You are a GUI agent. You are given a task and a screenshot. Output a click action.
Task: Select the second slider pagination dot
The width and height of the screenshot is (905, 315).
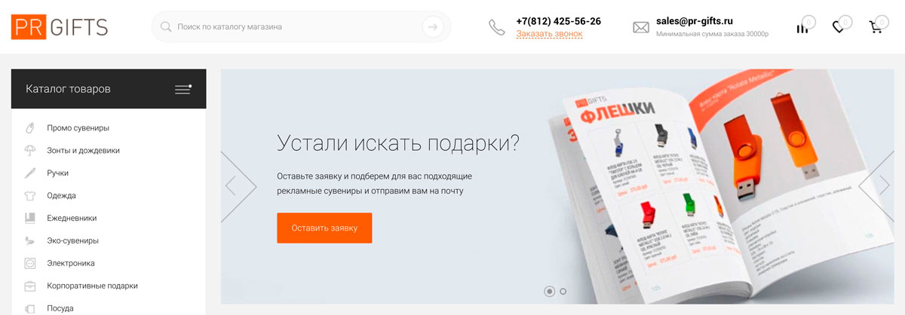563,291
